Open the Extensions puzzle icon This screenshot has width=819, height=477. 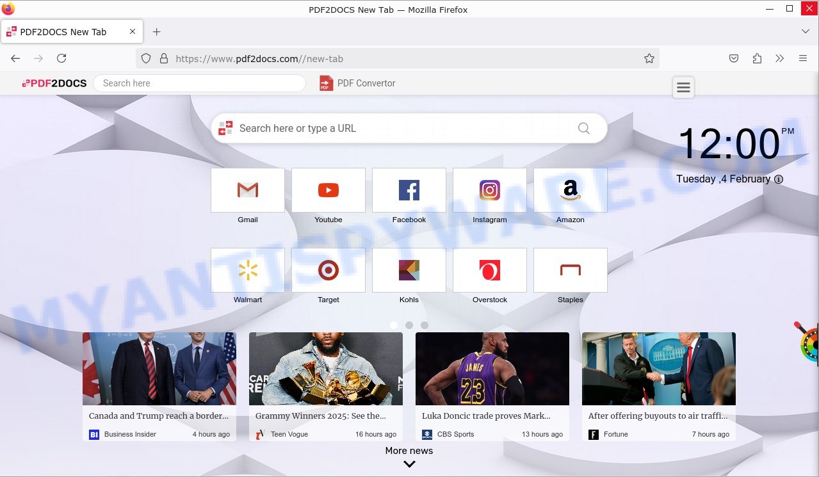[x=757, y=58]
